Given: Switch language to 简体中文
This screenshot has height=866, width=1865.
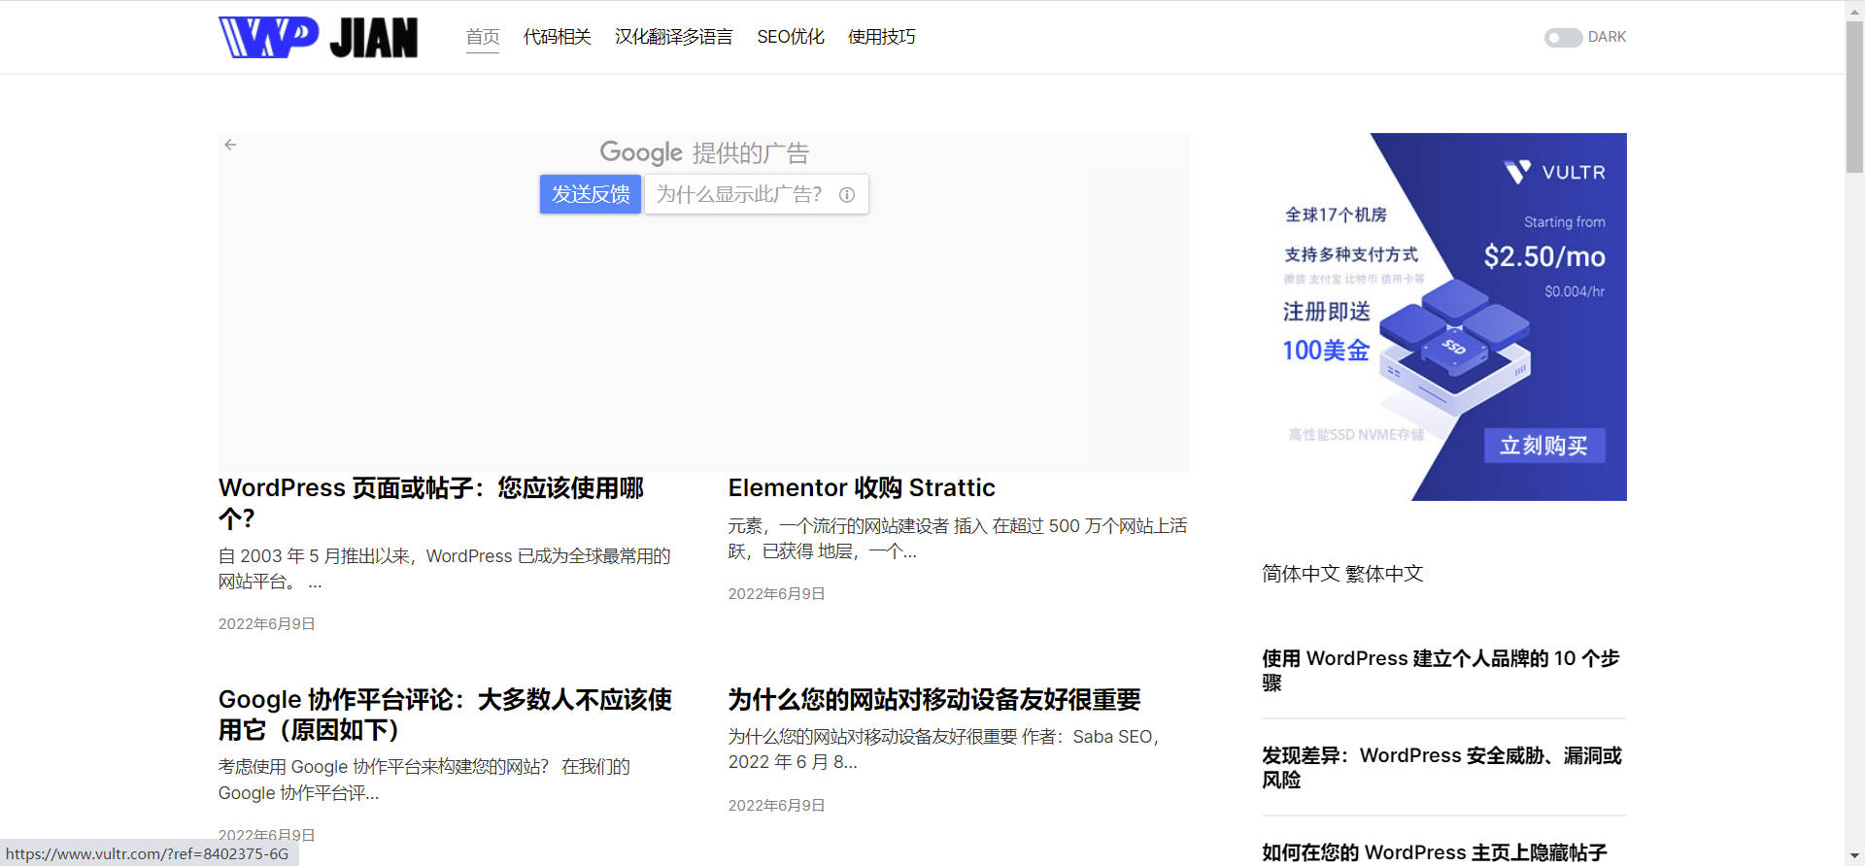Looking at the screenshot, I should point(1301,574).
